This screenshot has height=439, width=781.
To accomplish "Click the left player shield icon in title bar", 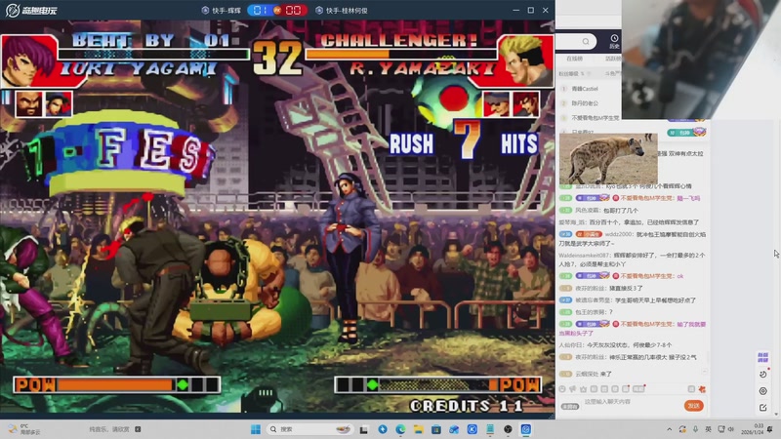I will click(x=205, y=10).
